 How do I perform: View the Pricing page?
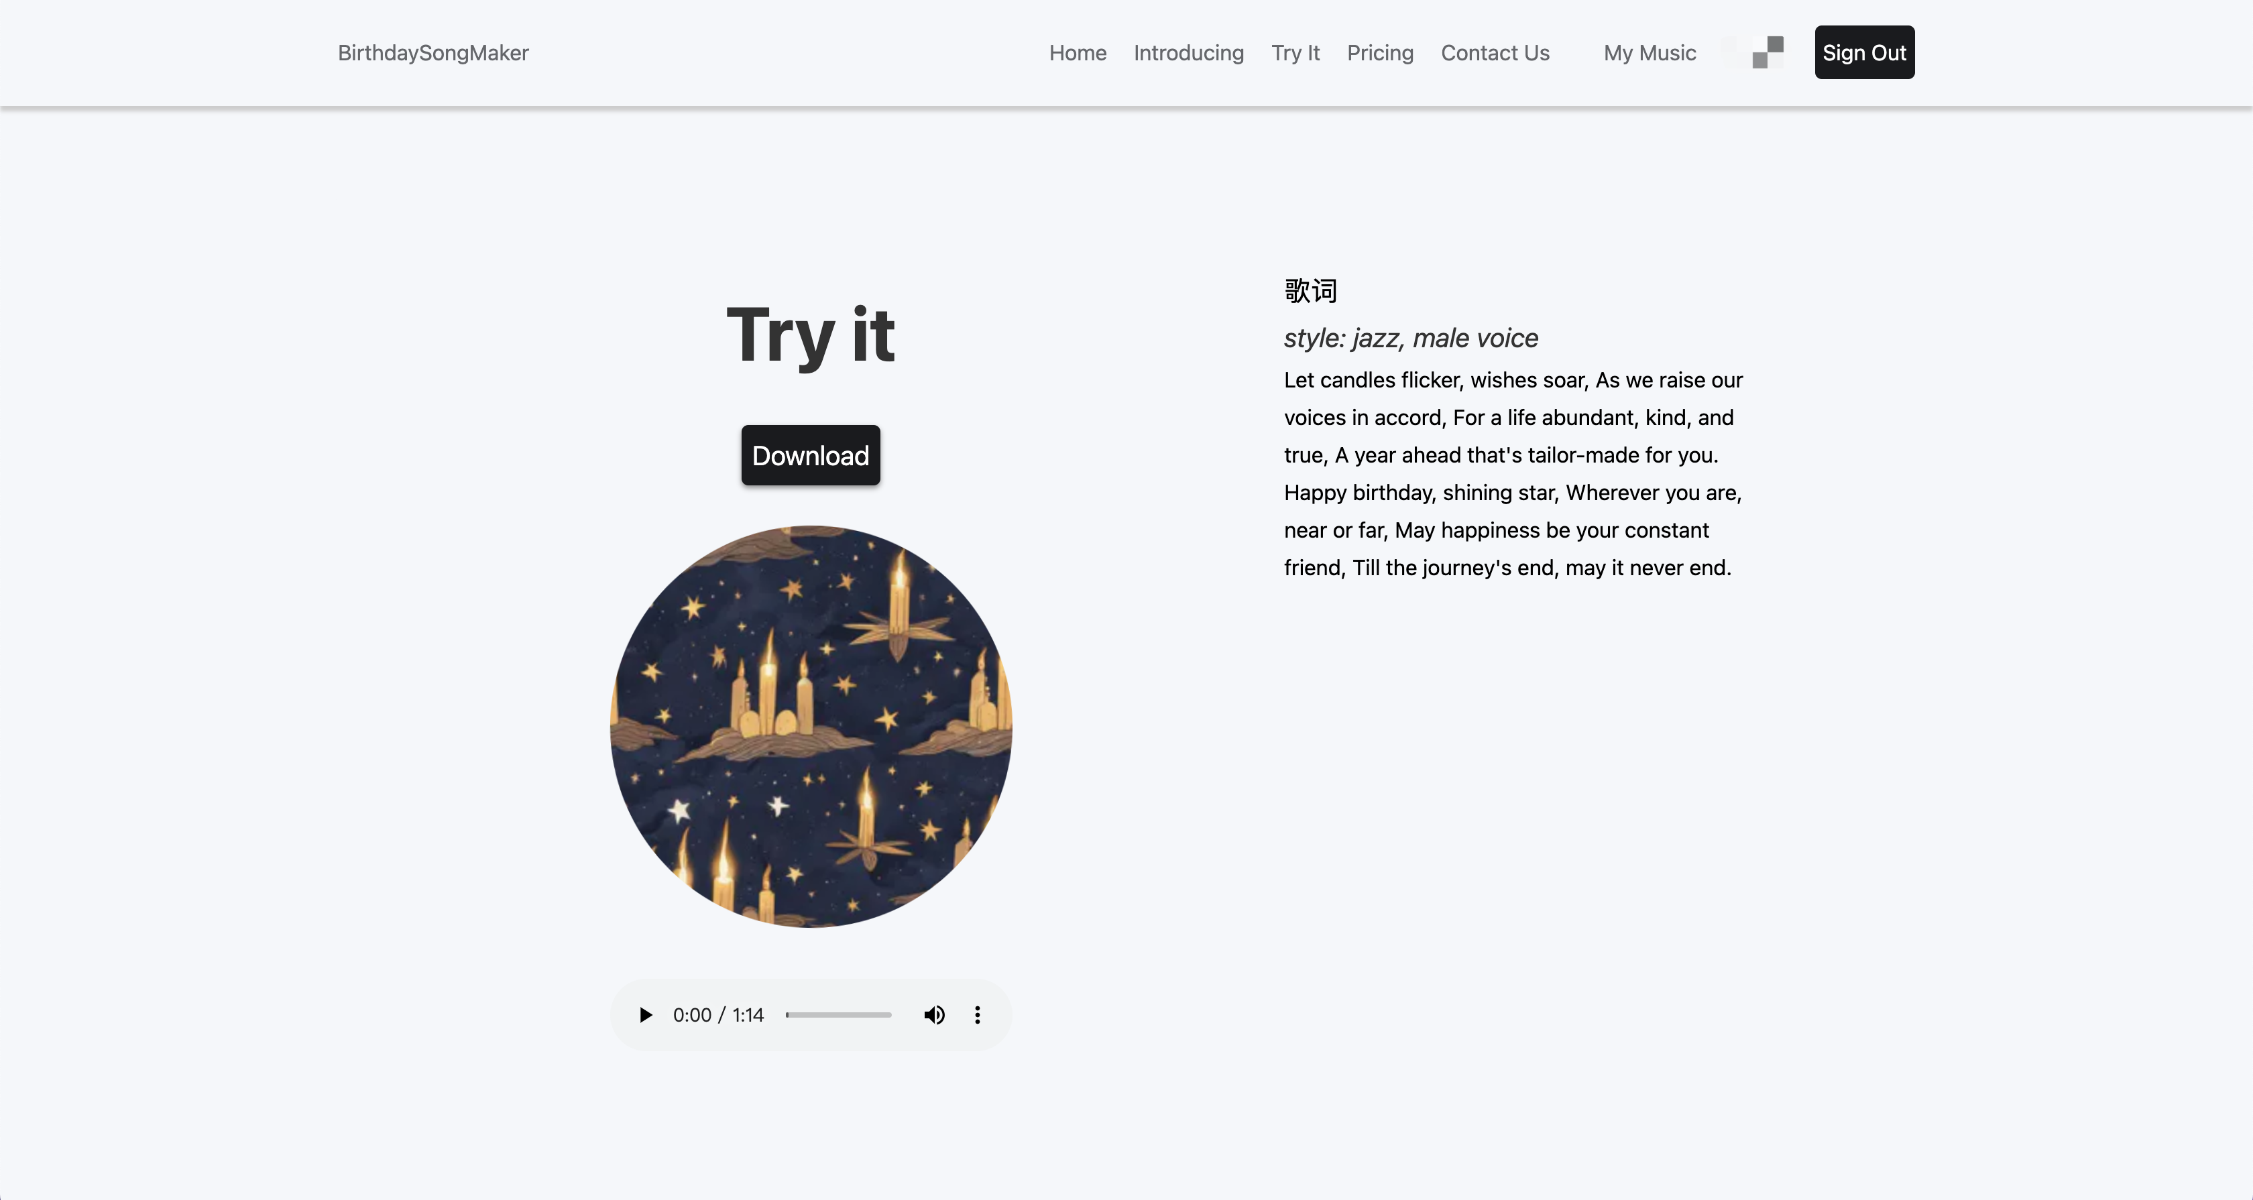click(1380, 52)
